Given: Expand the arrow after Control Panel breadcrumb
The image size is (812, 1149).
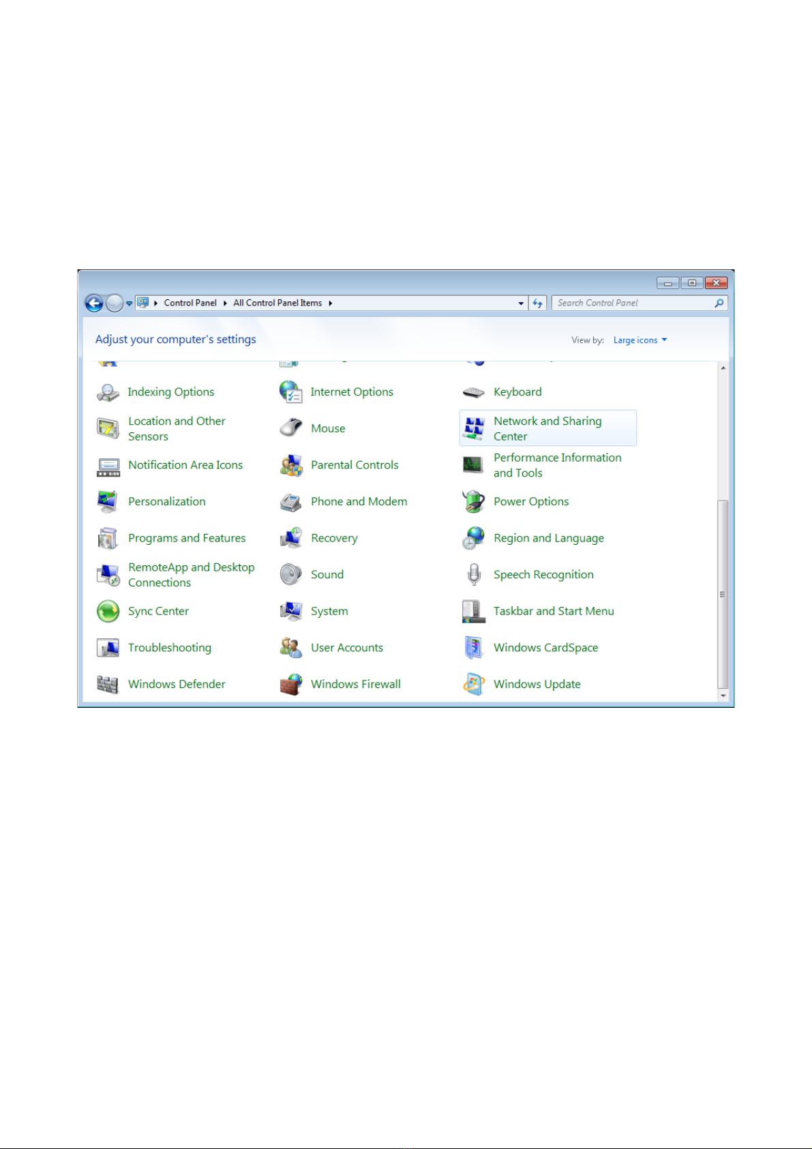Looking at the screenshot, I should point(225,303).
